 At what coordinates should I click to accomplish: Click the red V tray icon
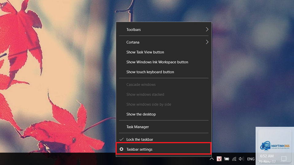click(x=219, y=159)
